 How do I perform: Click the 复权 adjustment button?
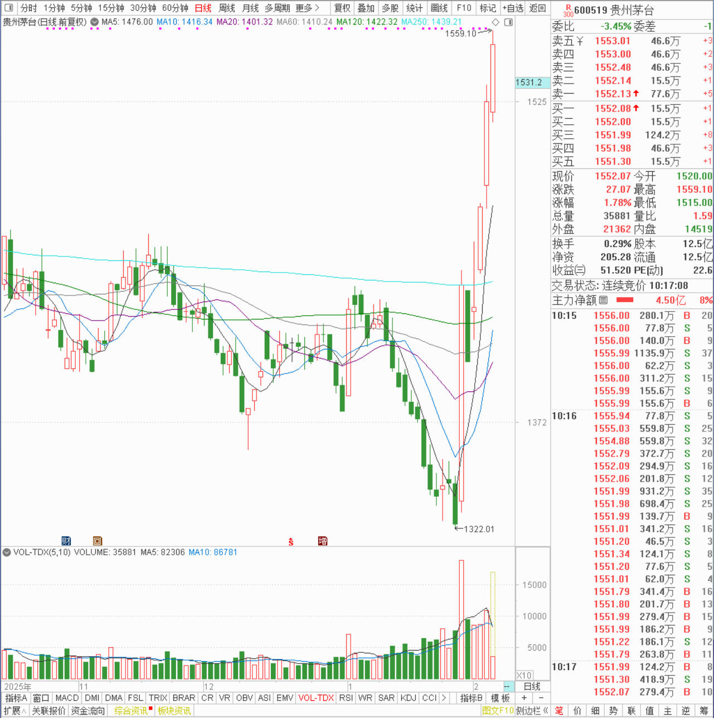[x=342, y=8]
